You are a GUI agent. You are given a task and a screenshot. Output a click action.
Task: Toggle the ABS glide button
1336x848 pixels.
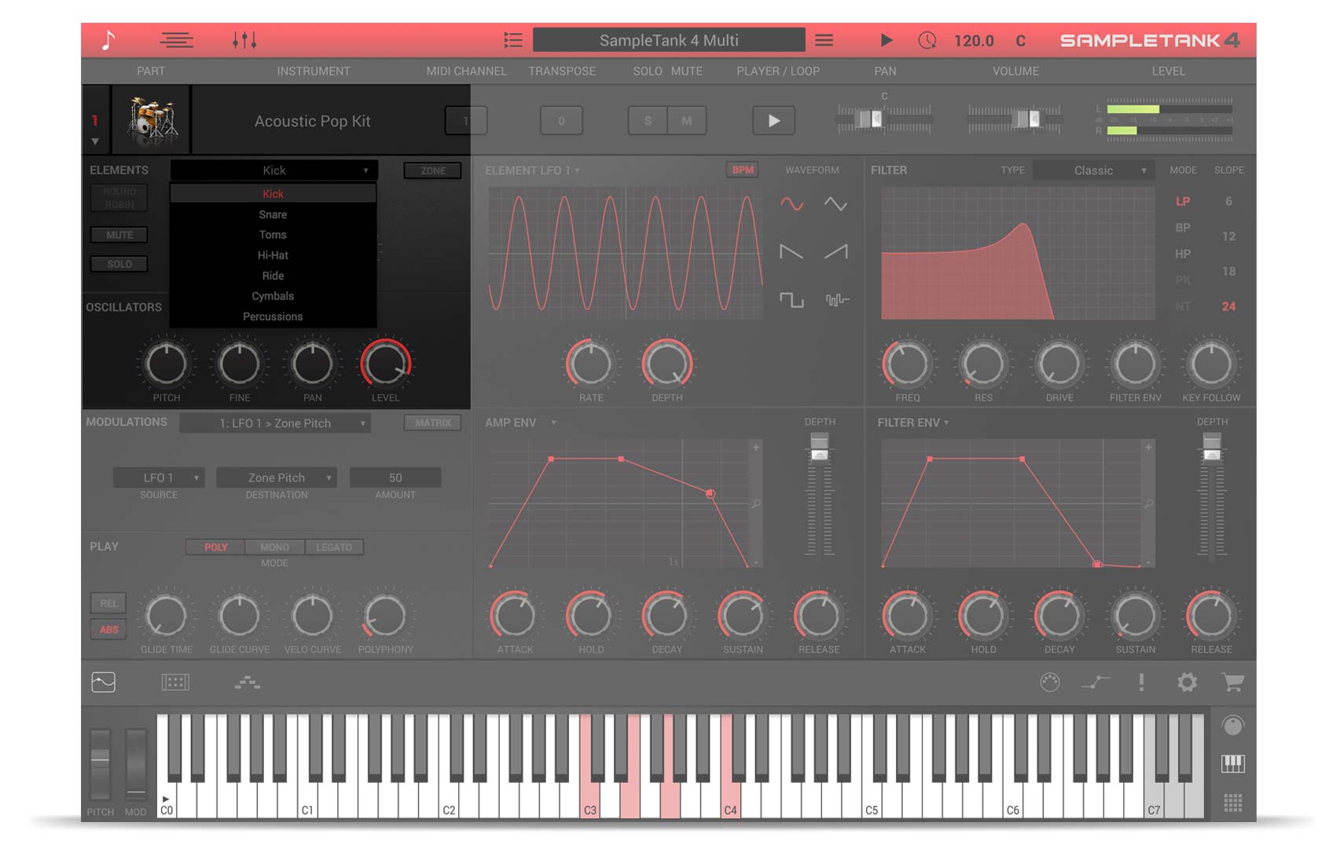[108, 630]
